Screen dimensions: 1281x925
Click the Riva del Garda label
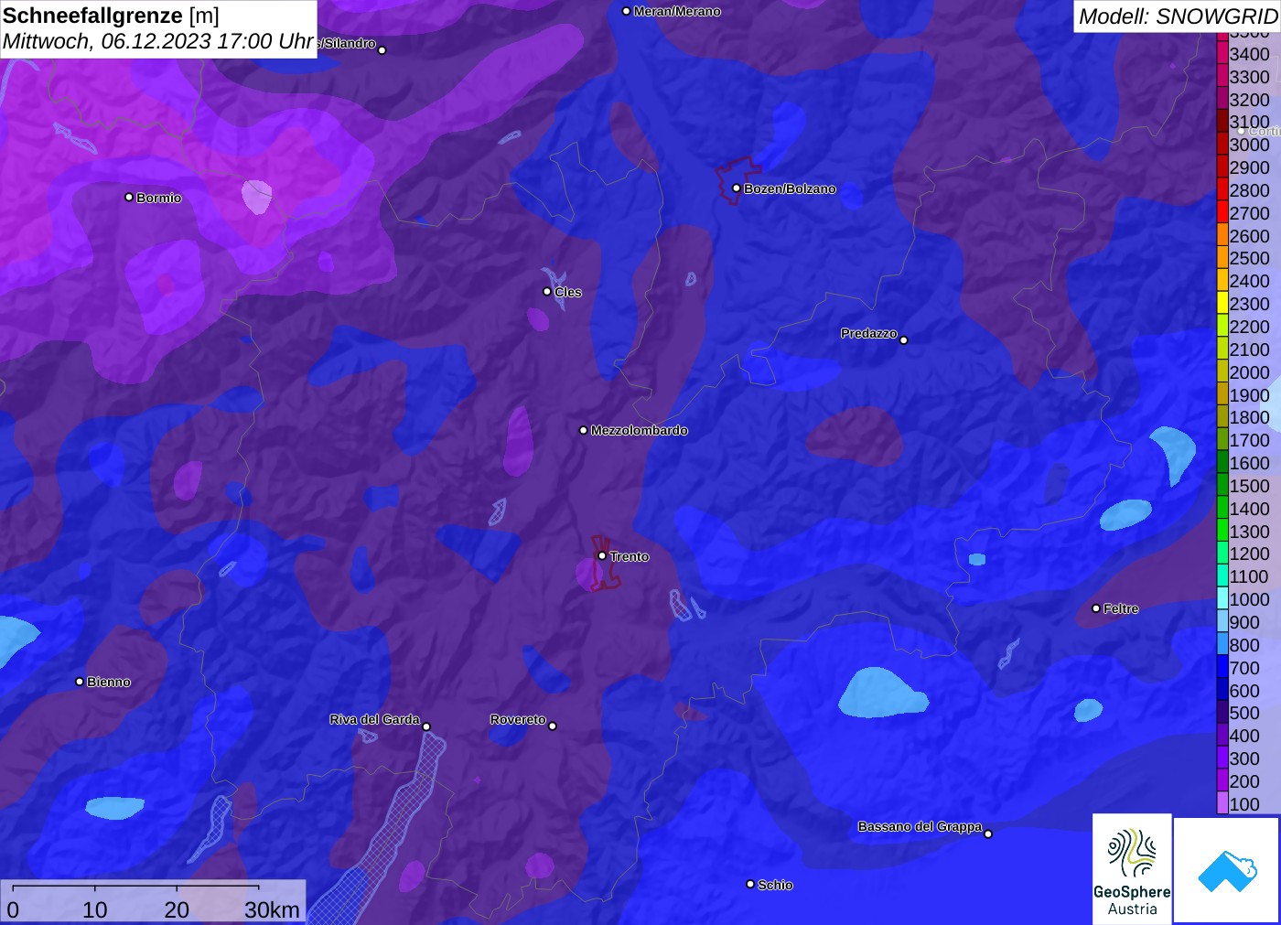375,719
